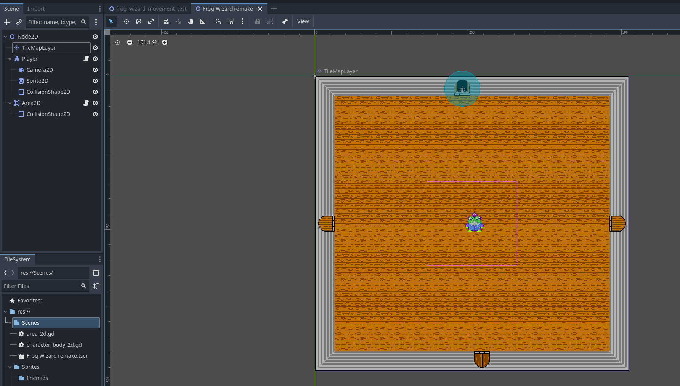
Task: Zoom out with the minus button
Action: [x=130, y=42]
